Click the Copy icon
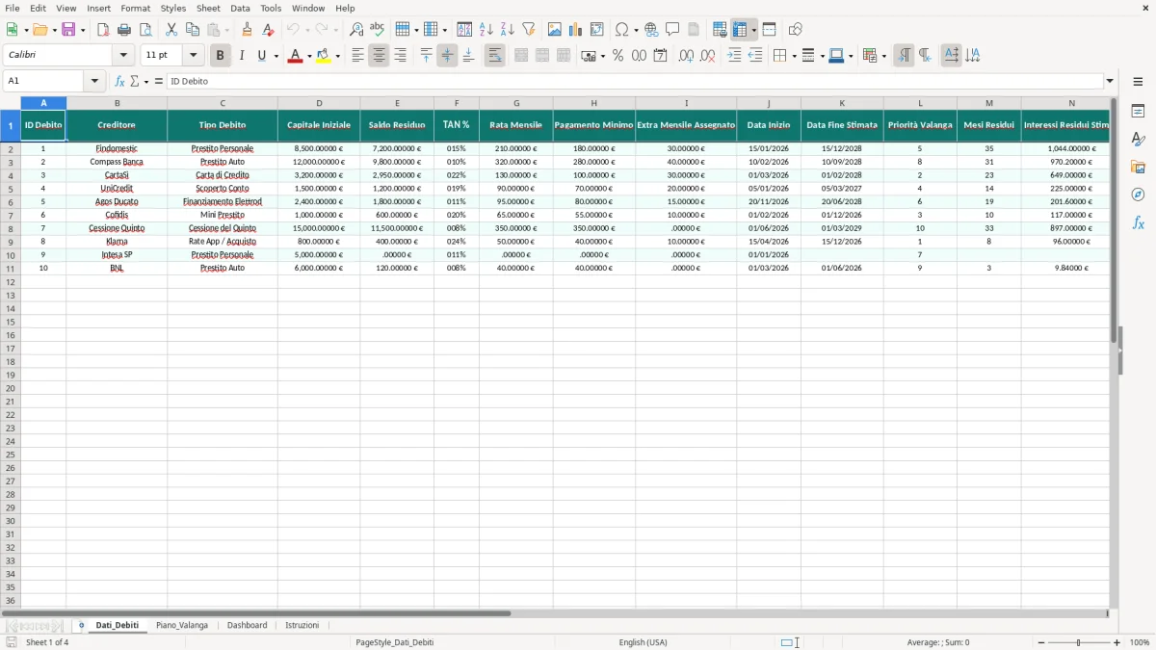The width and height of the screenshot is (1156, 650). 193,30
